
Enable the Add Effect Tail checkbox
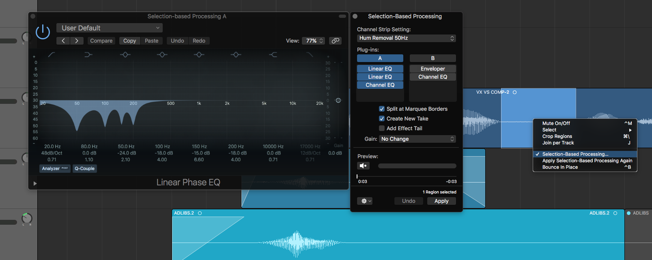point(381,128)
